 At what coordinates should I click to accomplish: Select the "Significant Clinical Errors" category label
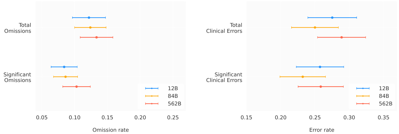(x=224, y=77)
